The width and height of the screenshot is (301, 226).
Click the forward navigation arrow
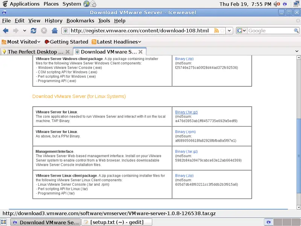coord(16,31)
